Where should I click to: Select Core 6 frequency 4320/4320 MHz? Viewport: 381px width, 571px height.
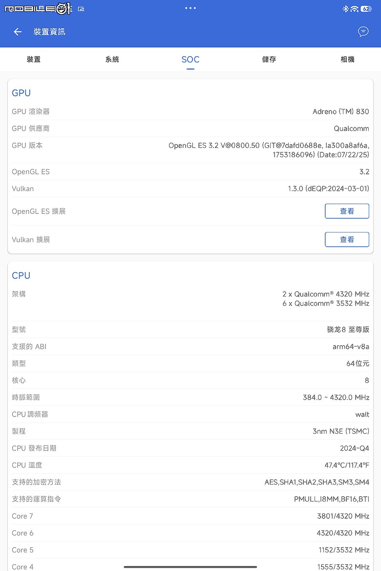tap(343, 533)
